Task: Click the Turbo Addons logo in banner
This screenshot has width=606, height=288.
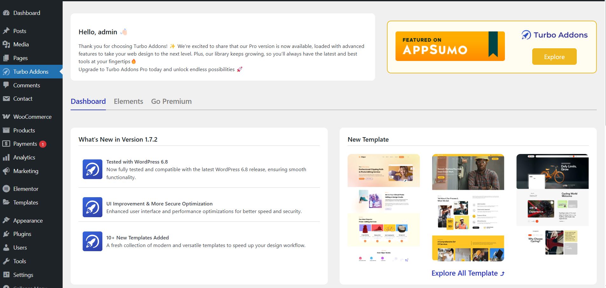Action: tap(554, 35)
